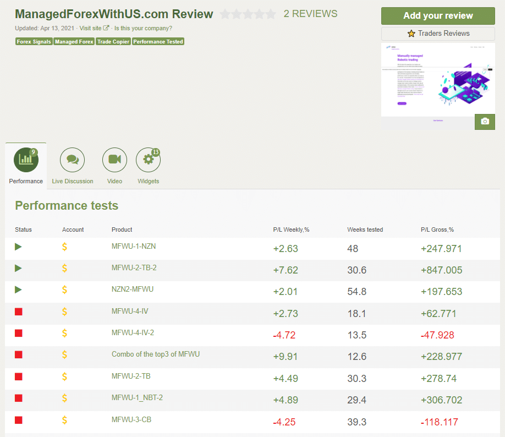
Task: Click the dollar account icon for MFWU-1-NZN
Action: (x=64, y=247)
